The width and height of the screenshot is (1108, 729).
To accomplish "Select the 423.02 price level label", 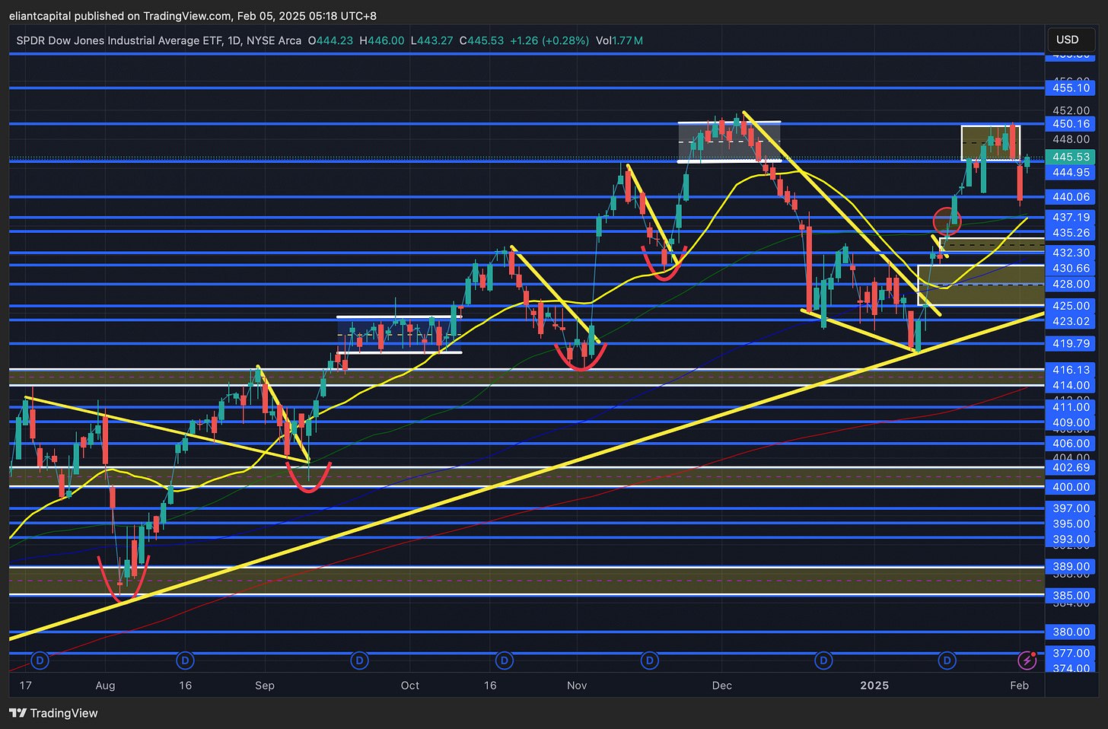I will coord(1071,321).
